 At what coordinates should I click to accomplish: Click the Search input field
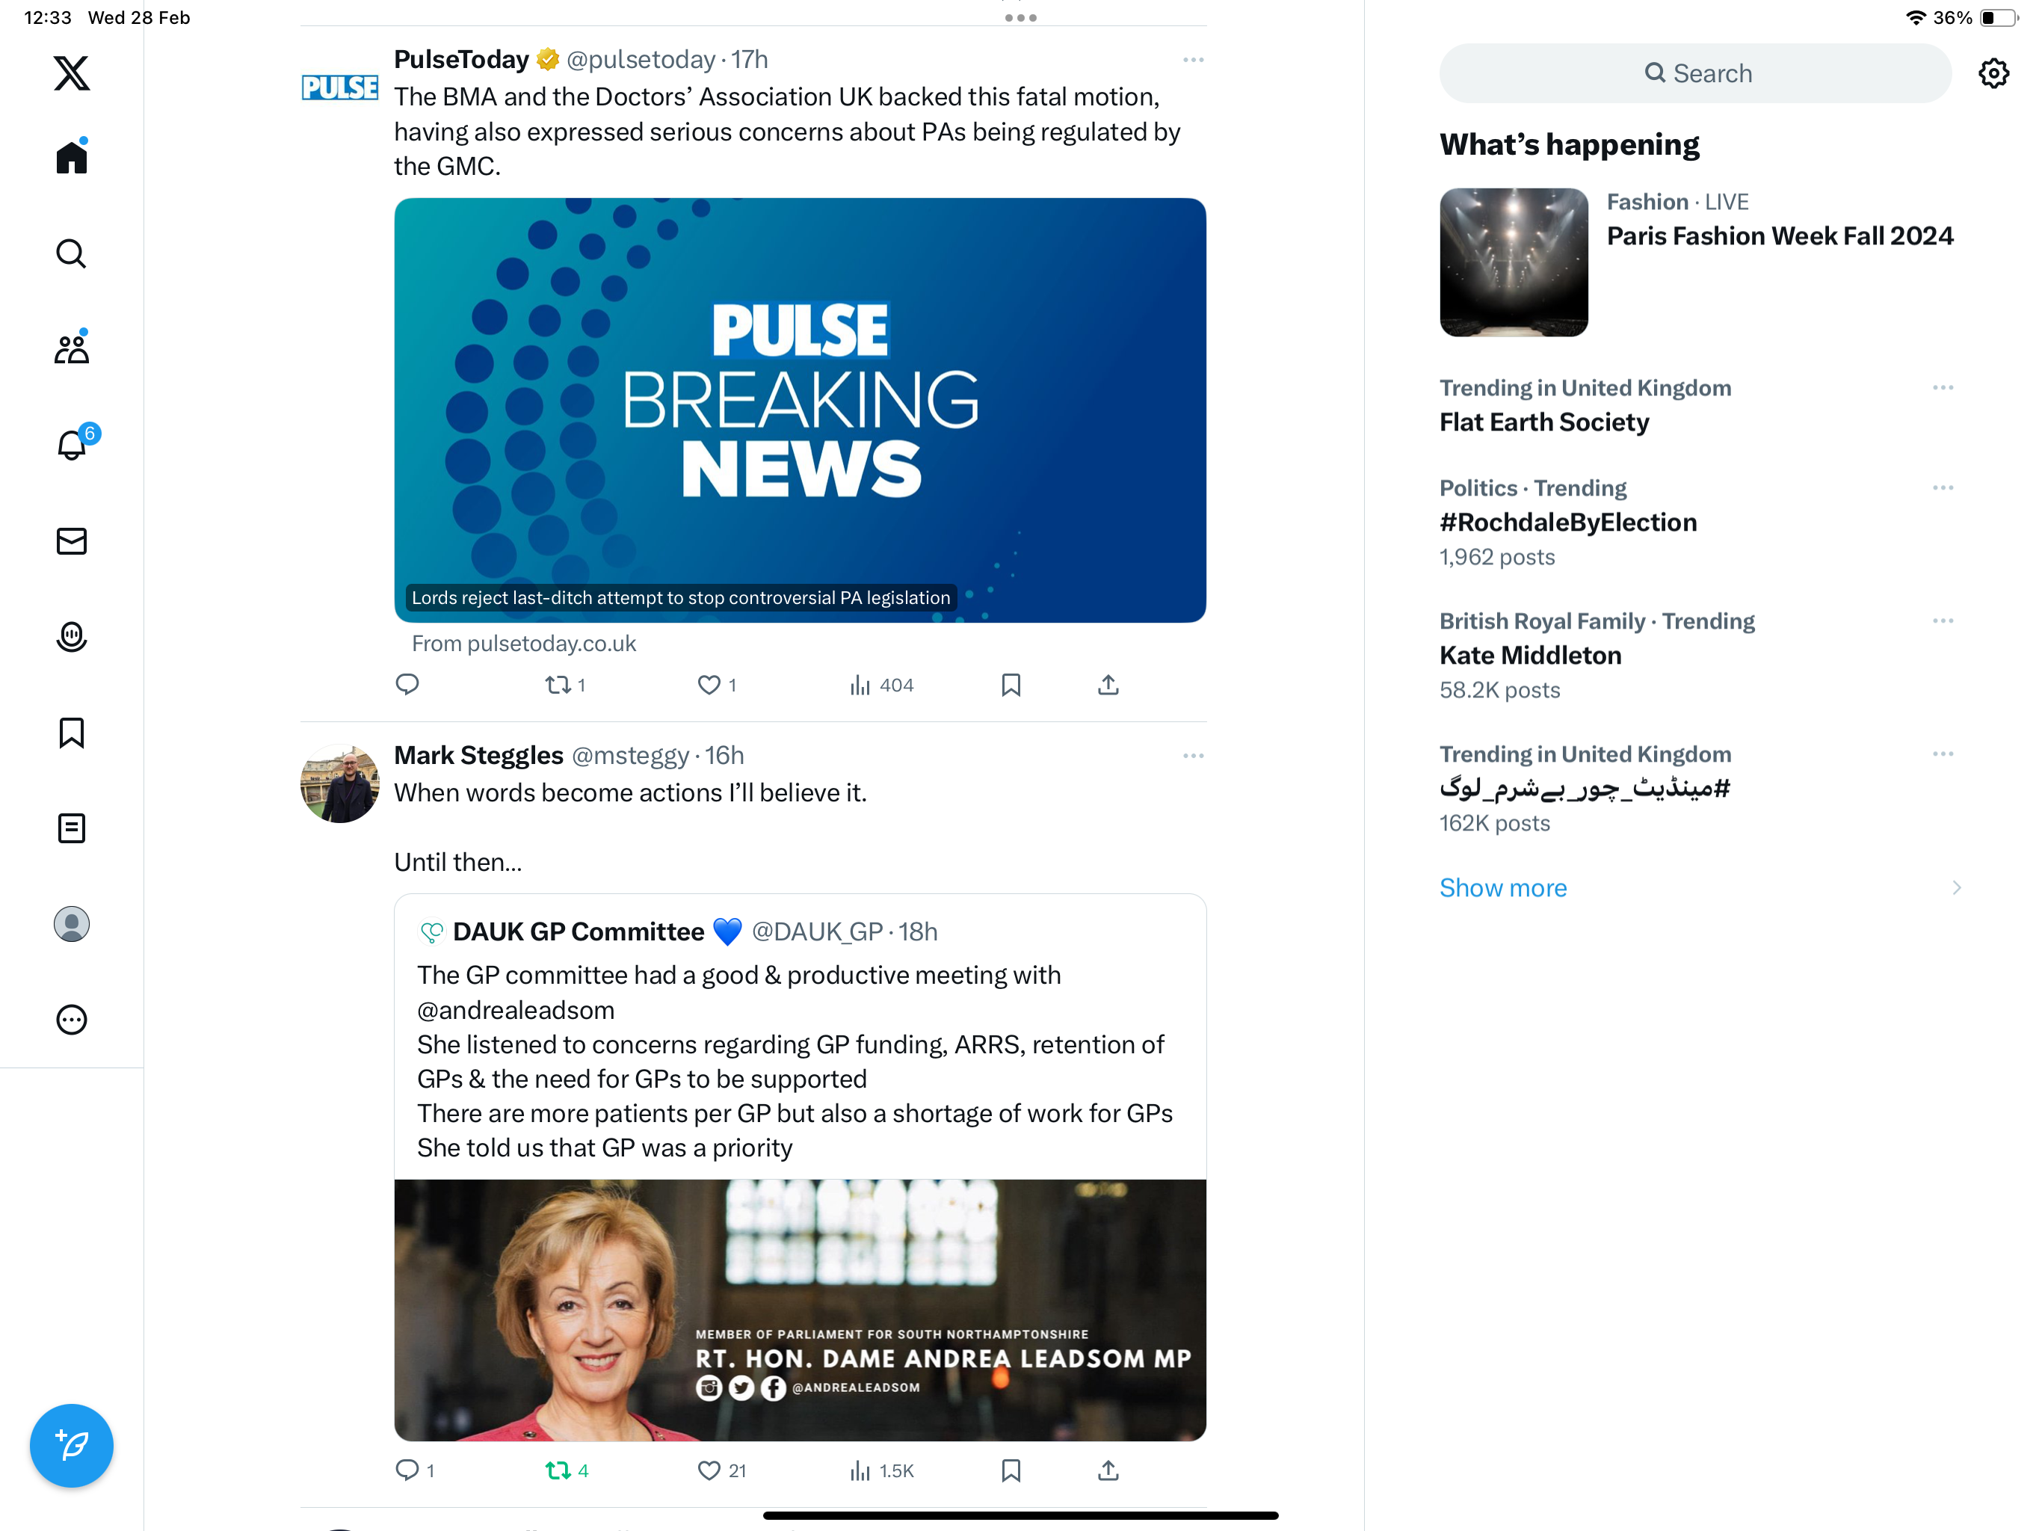point(1695,73)
